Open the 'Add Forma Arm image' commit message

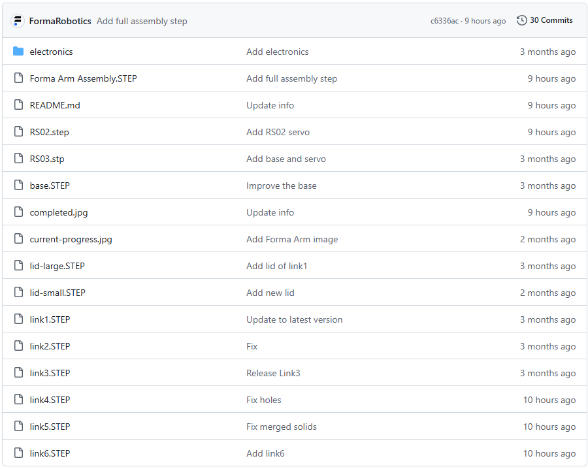click(x=292, y=240)
